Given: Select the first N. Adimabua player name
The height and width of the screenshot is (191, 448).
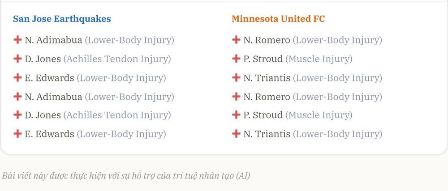Looking at the screenshot, I should pos(53,40).
